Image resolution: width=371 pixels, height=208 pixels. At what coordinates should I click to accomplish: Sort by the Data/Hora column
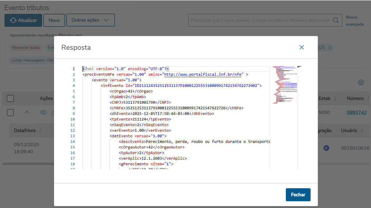coord(40,131)
